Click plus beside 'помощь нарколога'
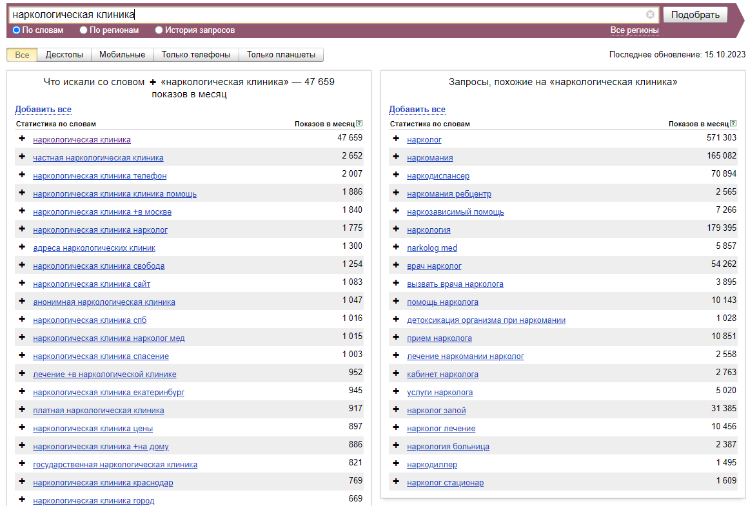This screenshot has height=506, width=748. click(396, 301)
